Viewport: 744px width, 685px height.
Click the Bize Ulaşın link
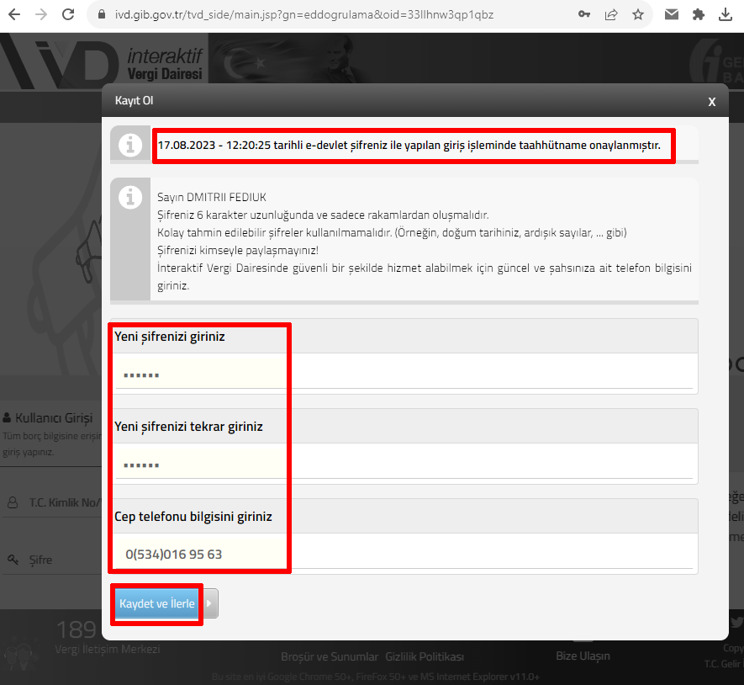[x=583, y=656]
